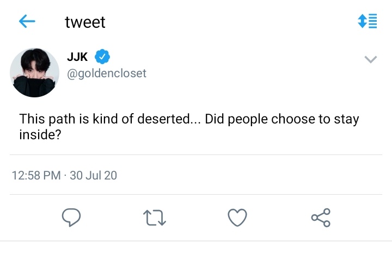The height and width of the screenshot is (254, 392).
Task: Click the 'PM' in timestamp
Action: tap(52, 175)
